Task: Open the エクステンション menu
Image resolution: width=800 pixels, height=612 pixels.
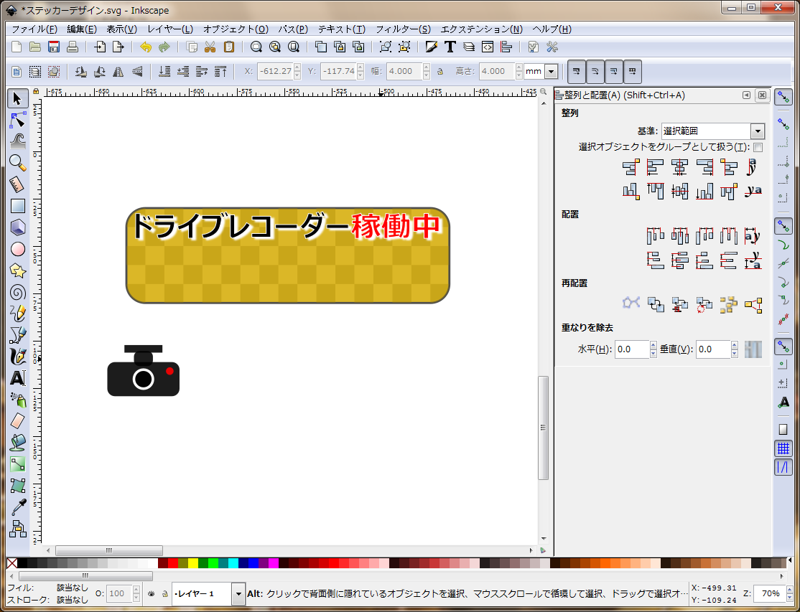Action: pyautogui.click(x=481, y=29)
